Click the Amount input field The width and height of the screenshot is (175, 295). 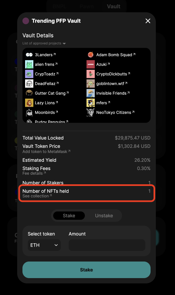(x=107, y=245)
